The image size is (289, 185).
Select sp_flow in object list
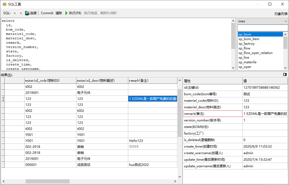260,48
